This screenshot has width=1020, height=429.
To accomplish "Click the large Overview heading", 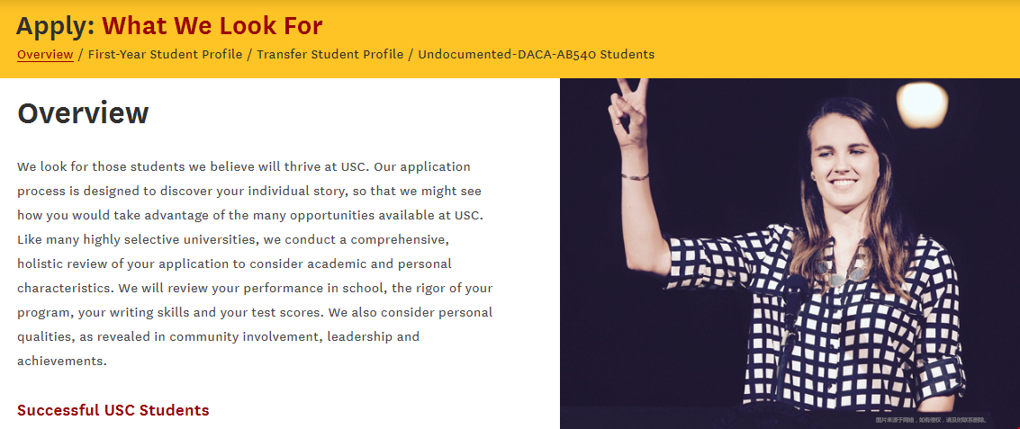I will pos(83,113).
